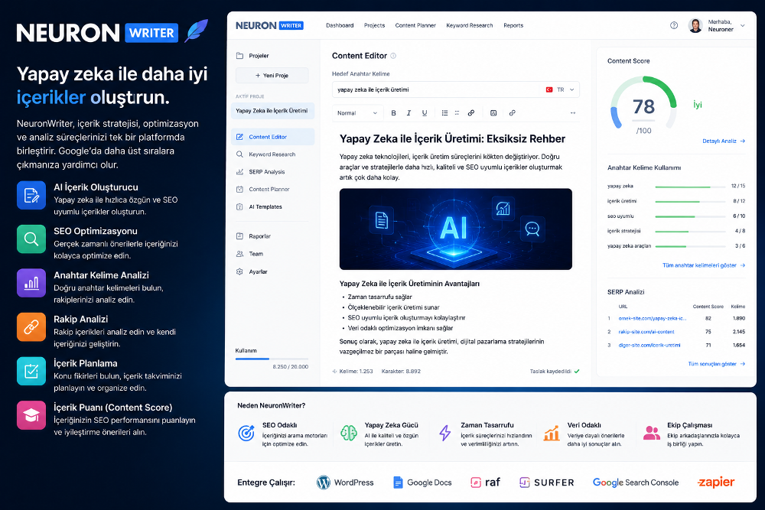This screenshot has width=765, height=510.
Task: Open the rakip-site.com SERP link
Action: [x=646, y=332]
